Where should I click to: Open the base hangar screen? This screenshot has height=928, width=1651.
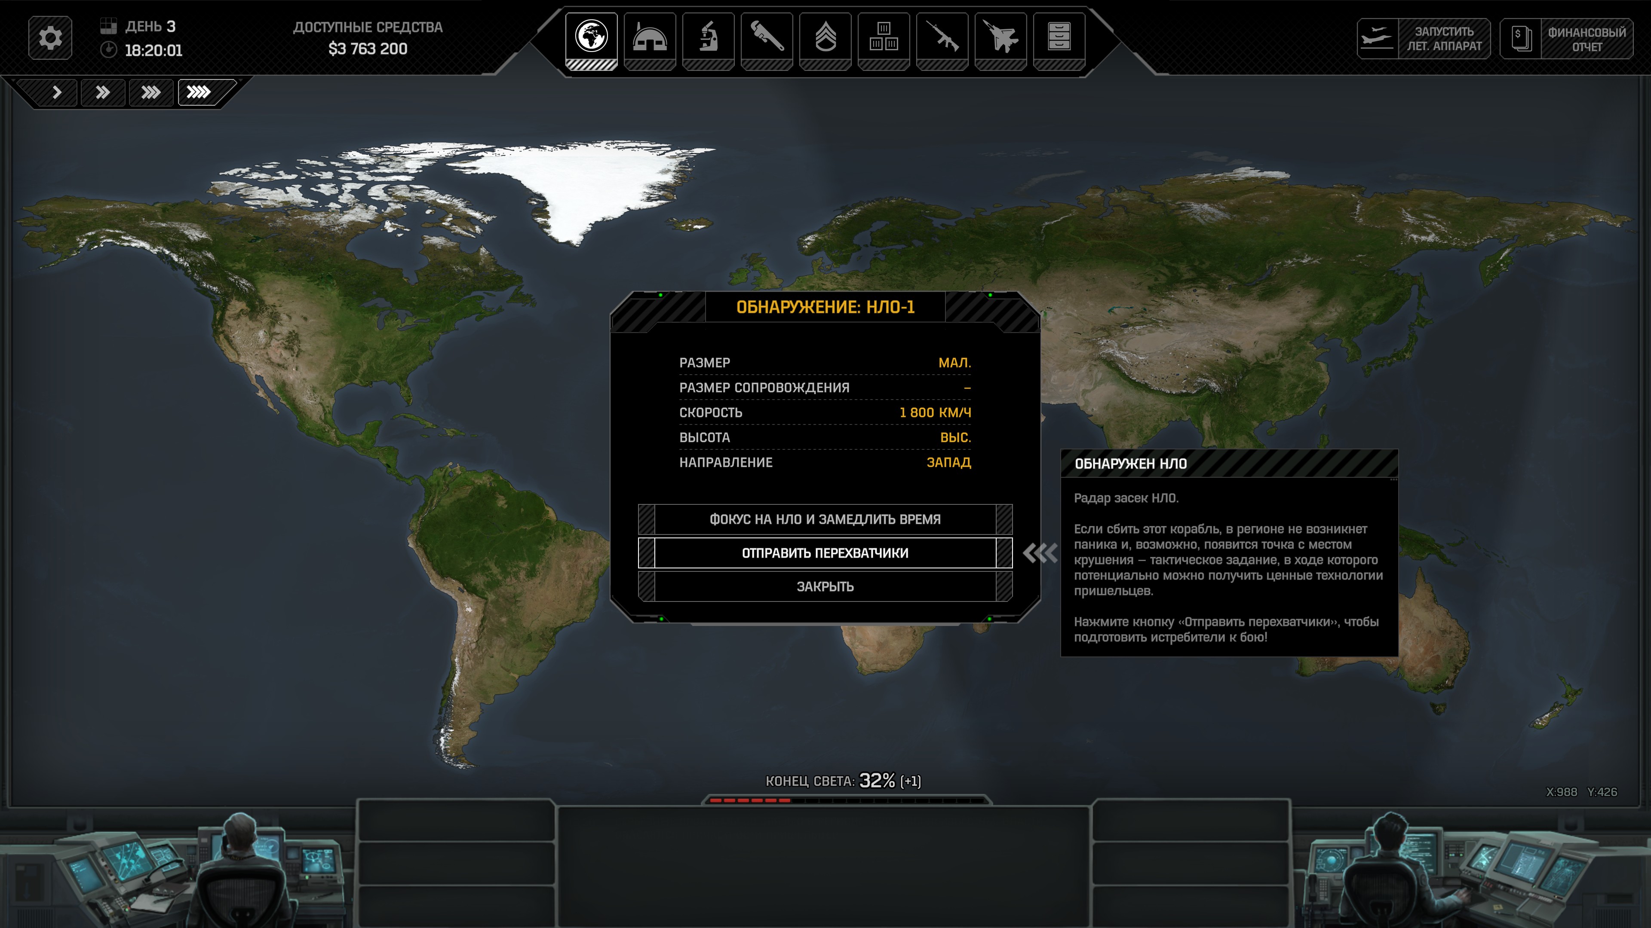650,38
